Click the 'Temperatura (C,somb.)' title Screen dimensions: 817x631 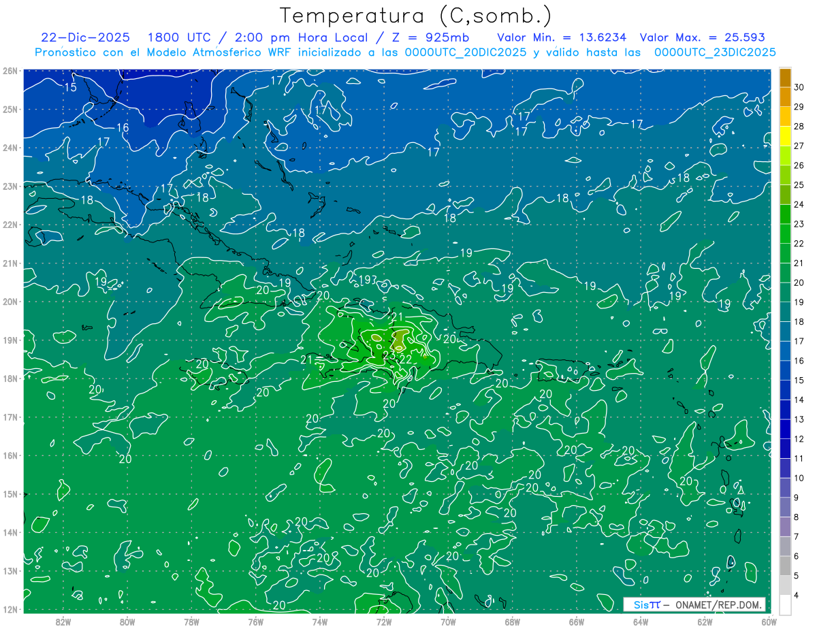click(415, 16)
